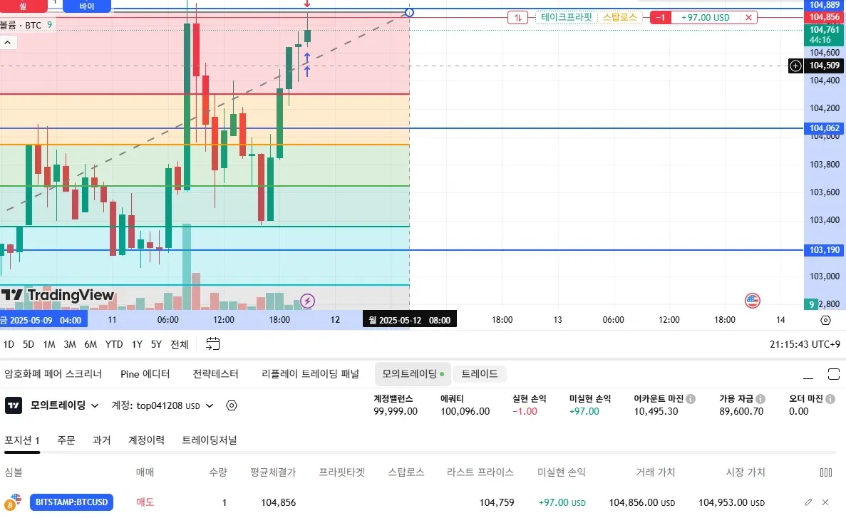Sort by the 수량 column header
Image resolution: width=846 pixels, height=518 pixels.
pos(218,472)
